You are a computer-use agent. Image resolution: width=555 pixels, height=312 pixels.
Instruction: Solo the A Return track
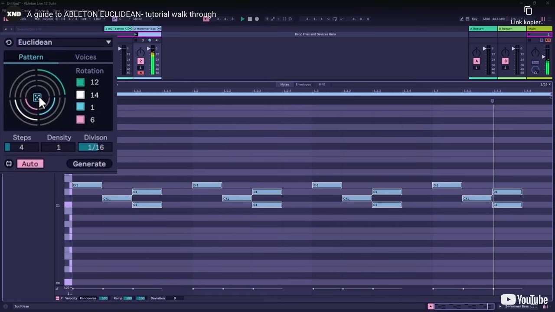coord(477,68)
